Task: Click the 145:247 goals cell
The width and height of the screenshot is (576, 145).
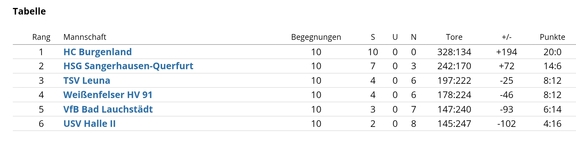Action: (x=454, y=124)
